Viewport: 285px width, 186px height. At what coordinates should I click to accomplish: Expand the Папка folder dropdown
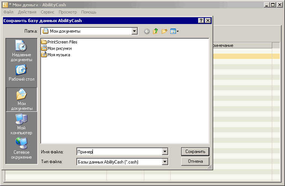(x=135, y=31)
